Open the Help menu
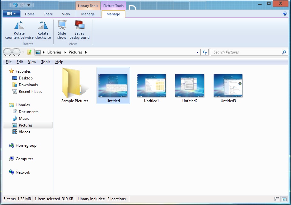The height and width of the screenshot is (205, 291). click(59, 62)
